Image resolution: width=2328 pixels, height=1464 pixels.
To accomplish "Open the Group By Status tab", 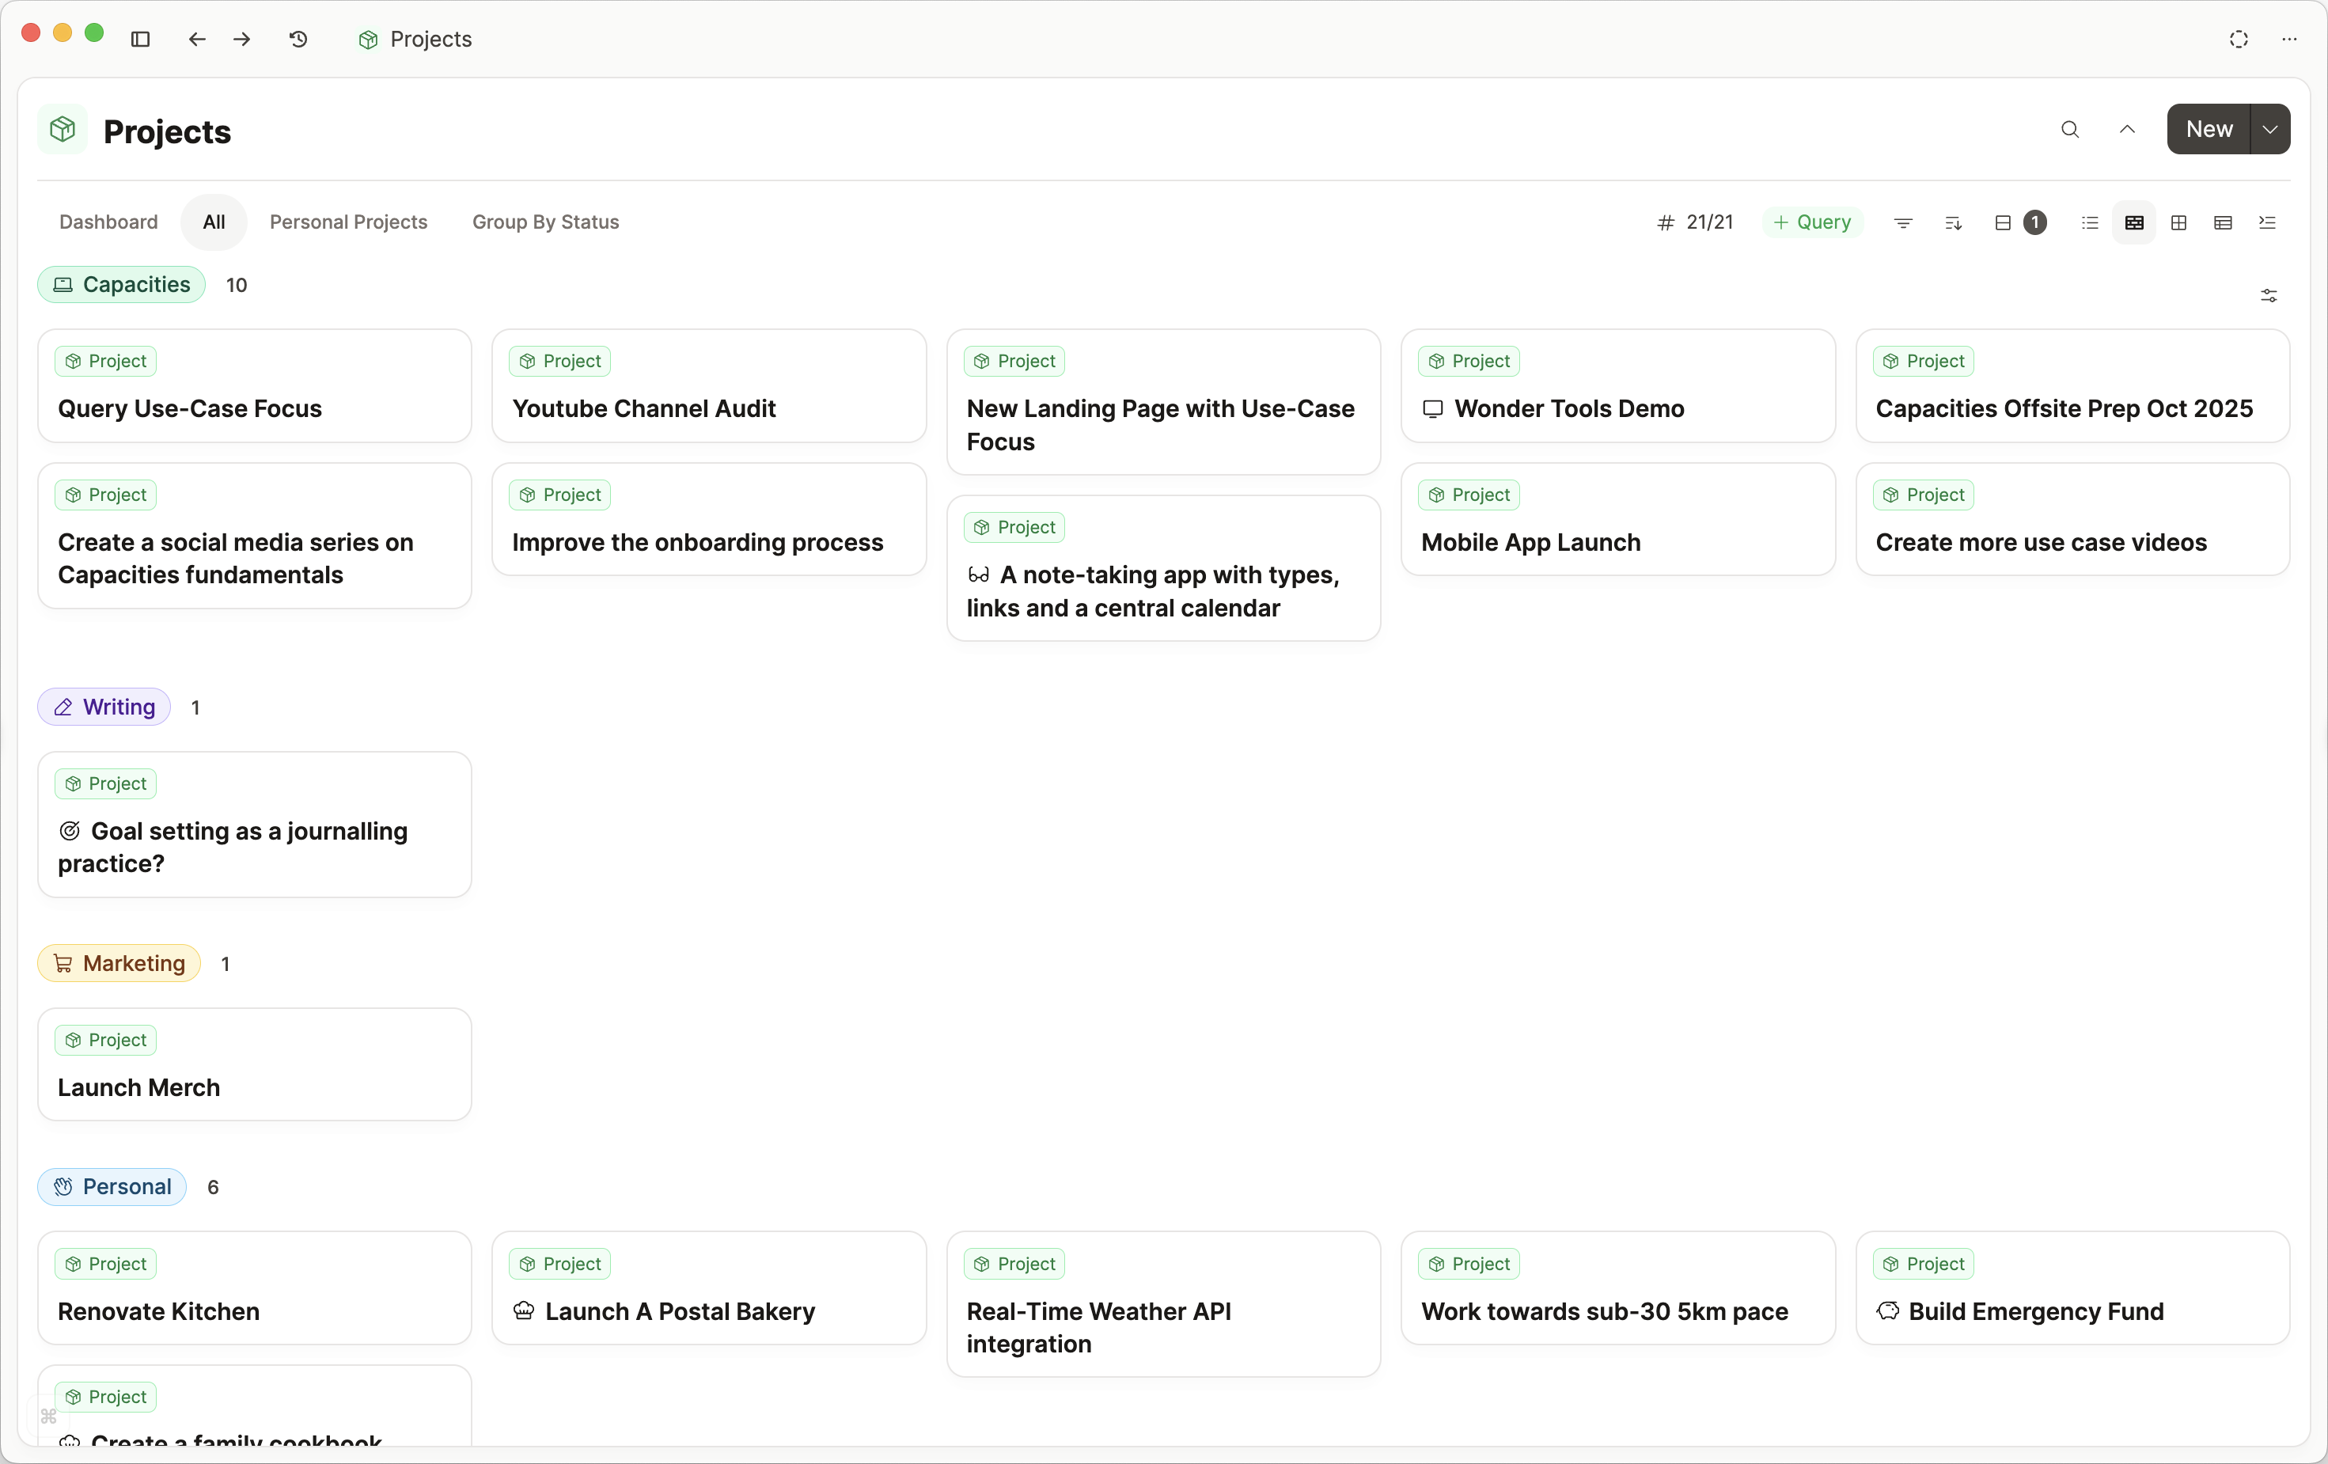I will (545, 222).
